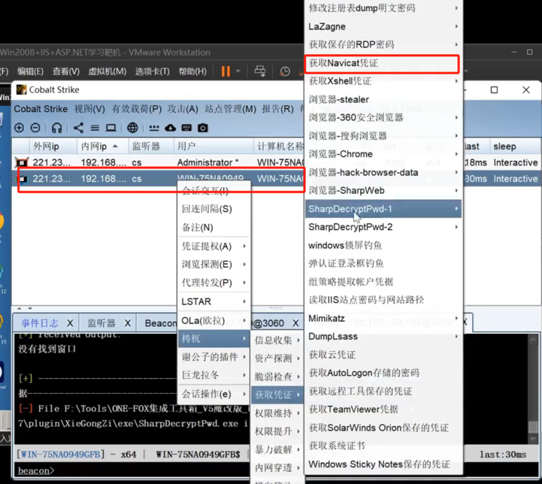Open downloaded files cloud icon
542x484 pixels.
pyautogui.click(x=170, y=128)
